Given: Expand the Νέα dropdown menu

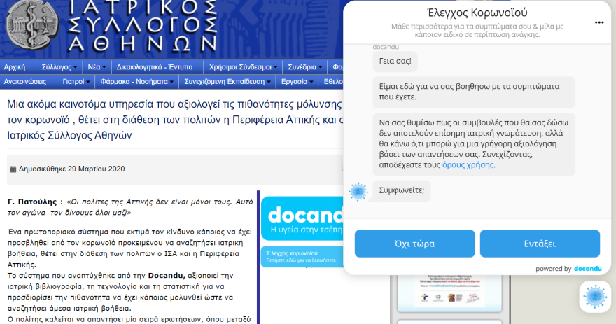Looking at the screenshot, I should tap(95, 67).
